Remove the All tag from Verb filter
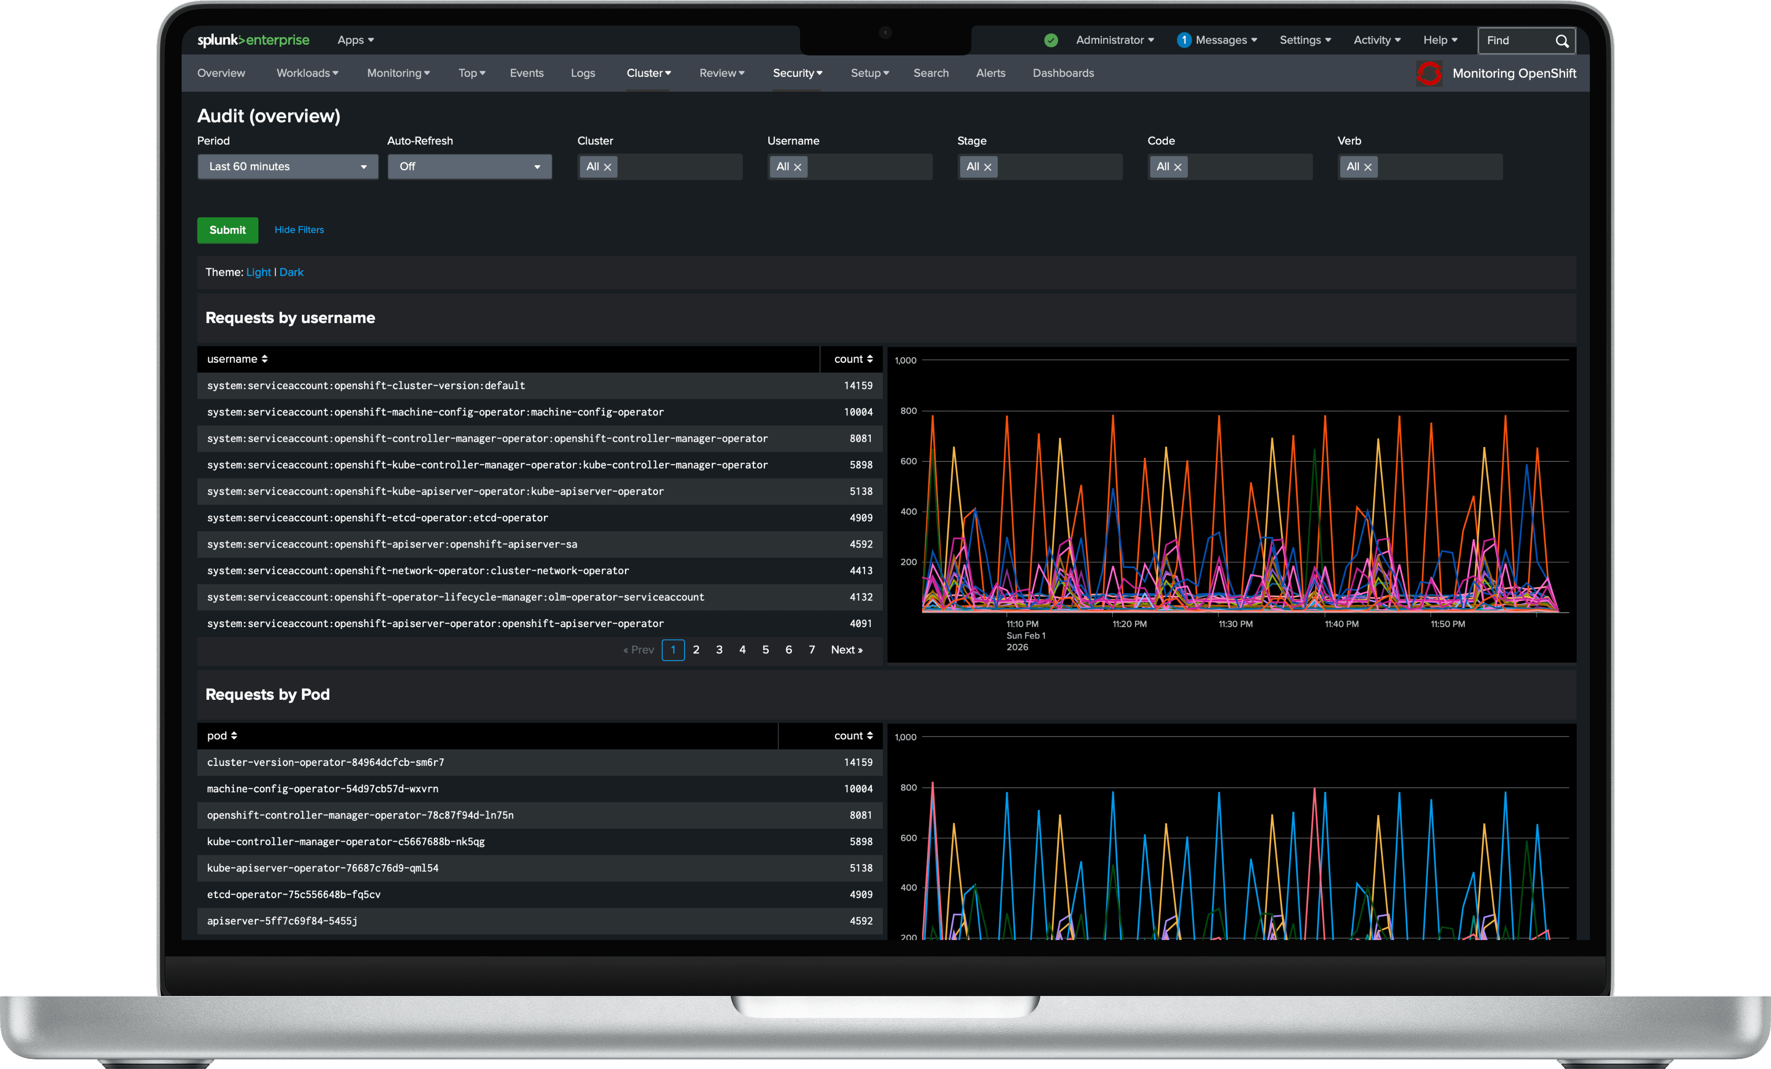1771x1069 pixels. click(x=1368, y=168)
